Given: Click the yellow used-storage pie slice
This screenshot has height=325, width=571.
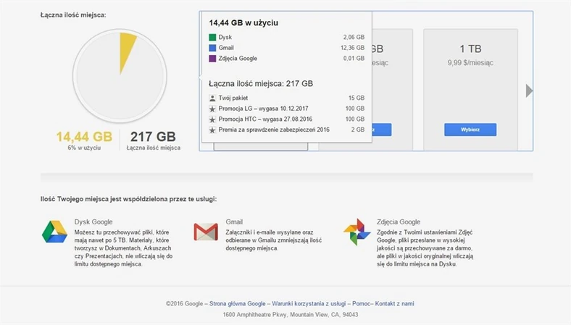Looking at the screenshot, I should pyautogui.click(x=127, y=49).
